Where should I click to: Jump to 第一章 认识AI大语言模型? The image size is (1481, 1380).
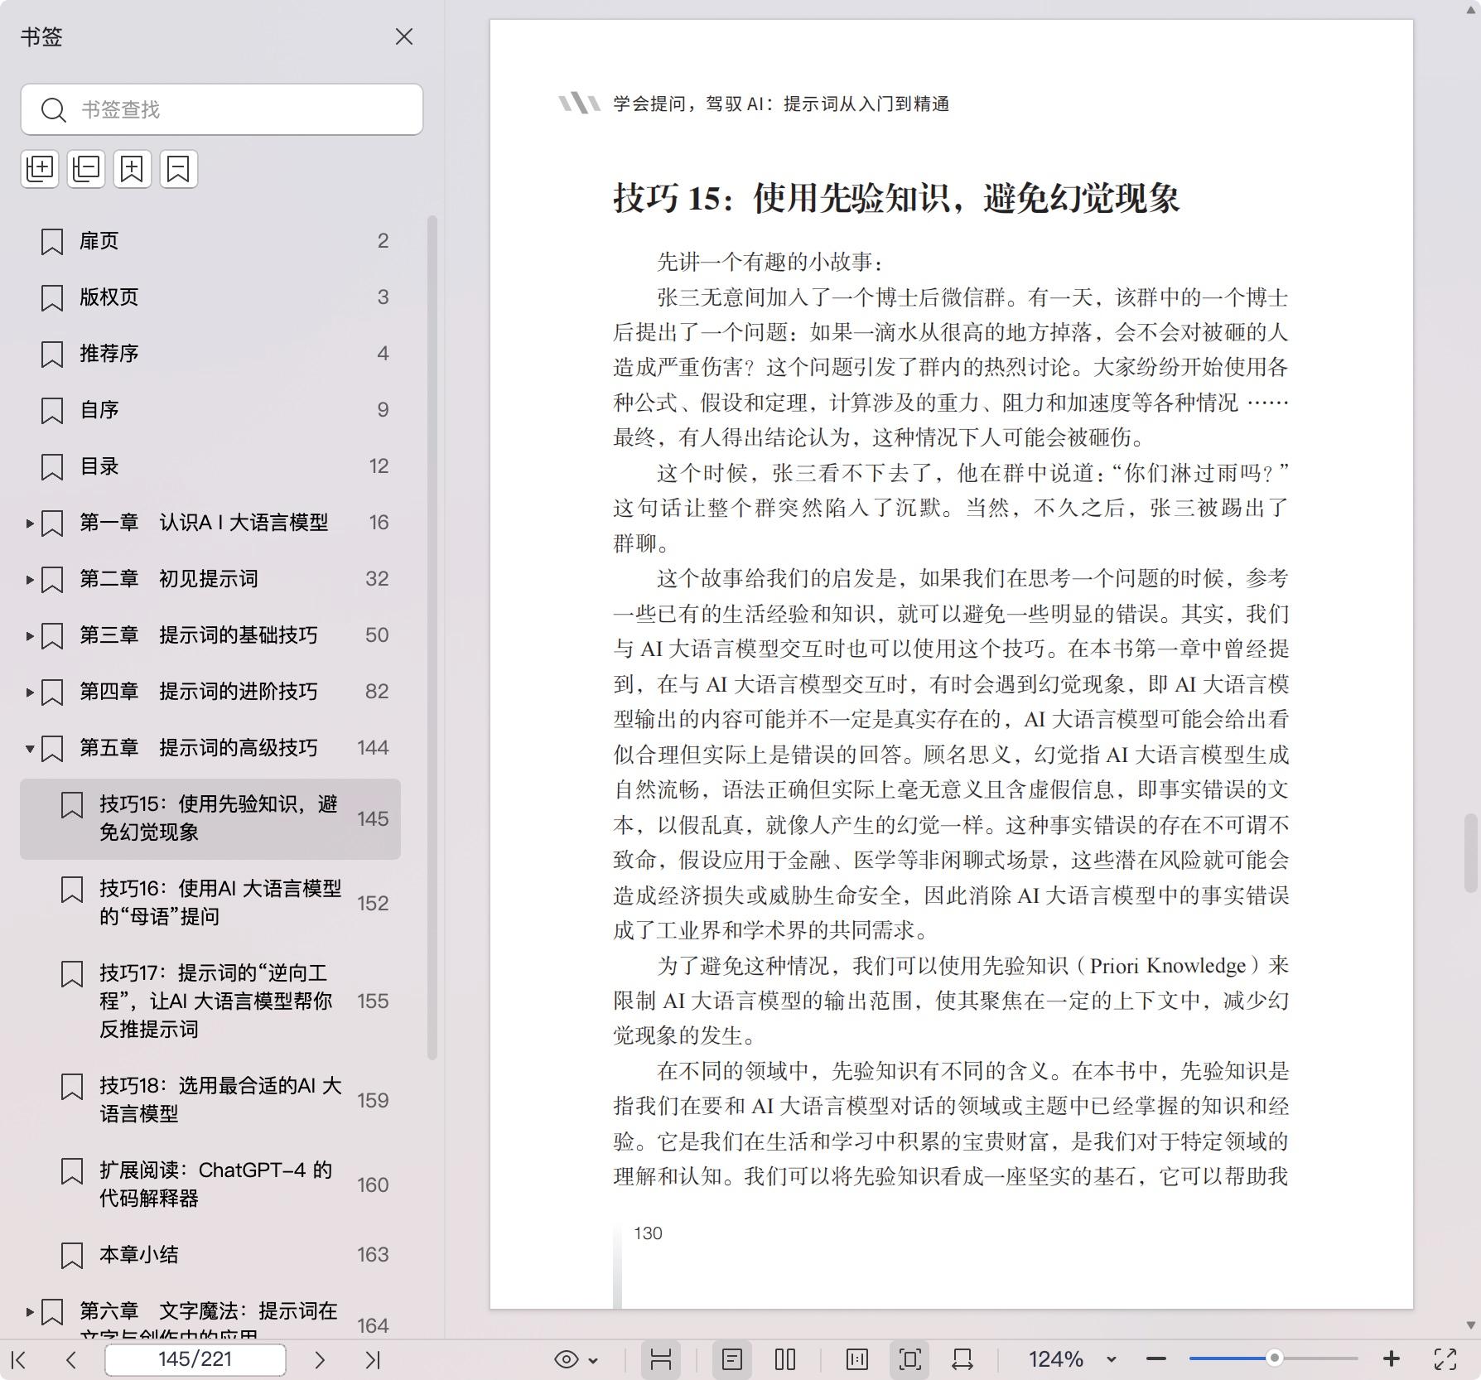point(204,523)
